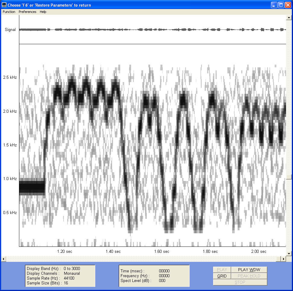Open the Help menu
Image resolution: width=293 pixels, height=291 pixels.
point(43,12)
